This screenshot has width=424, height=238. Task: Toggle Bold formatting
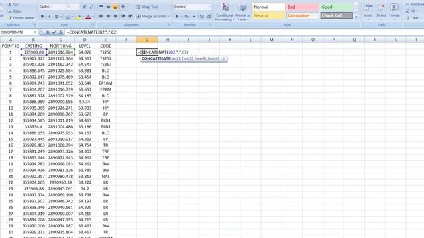[42, 17]
